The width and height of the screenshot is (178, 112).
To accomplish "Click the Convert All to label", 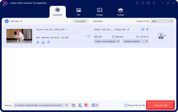I will coord(143,21).
